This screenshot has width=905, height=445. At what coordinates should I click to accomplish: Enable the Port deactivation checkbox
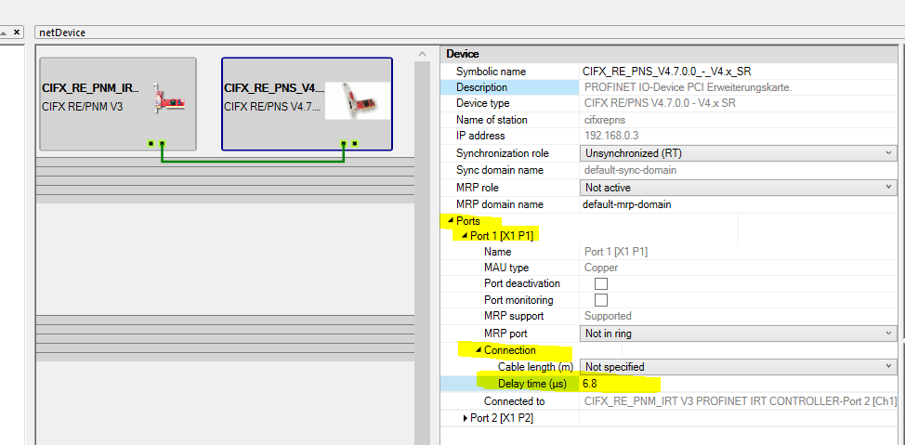click(x=601, y=283)
